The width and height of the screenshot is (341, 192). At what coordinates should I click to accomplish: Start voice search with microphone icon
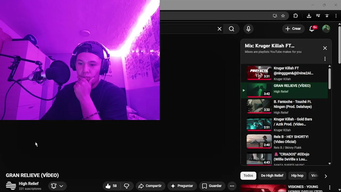248,29
